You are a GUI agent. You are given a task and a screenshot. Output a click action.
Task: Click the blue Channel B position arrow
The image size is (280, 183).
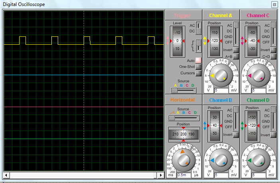[205, 126]
